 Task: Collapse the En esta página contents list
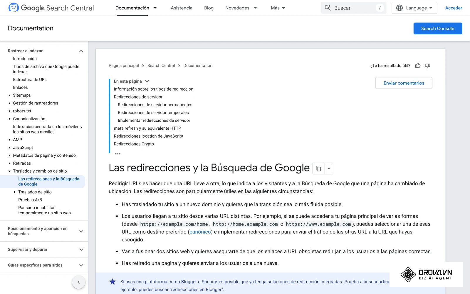tap(147, 81)
